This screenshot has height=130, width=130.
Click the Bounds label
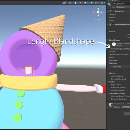point(112,32)
